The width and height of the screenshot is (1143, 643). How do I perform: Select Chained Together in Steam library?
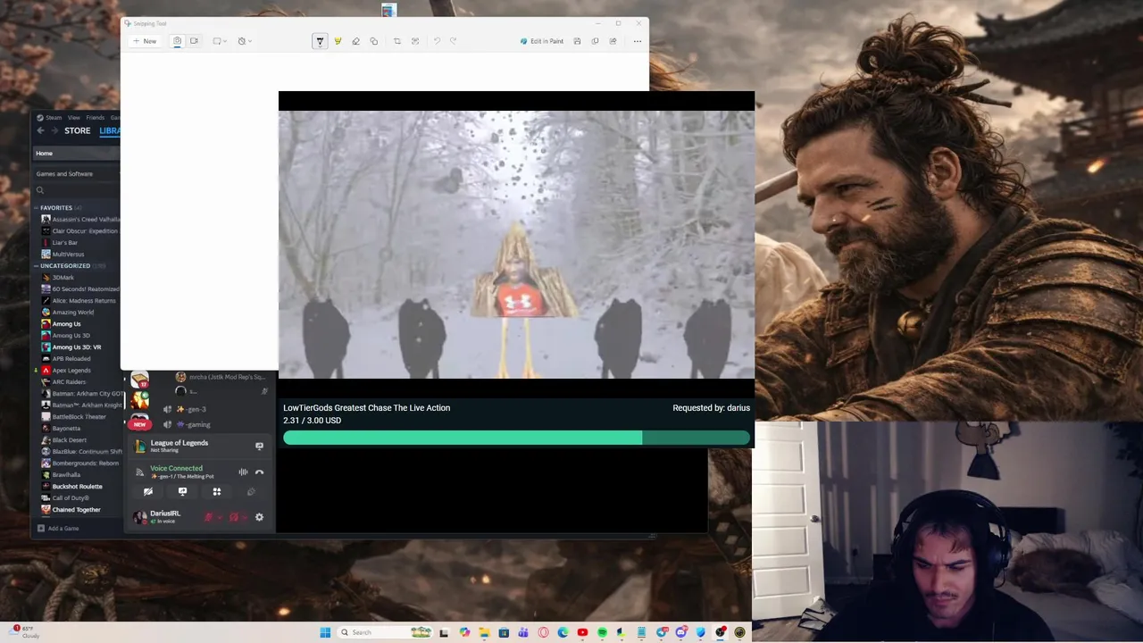click(x=71, y=509)
